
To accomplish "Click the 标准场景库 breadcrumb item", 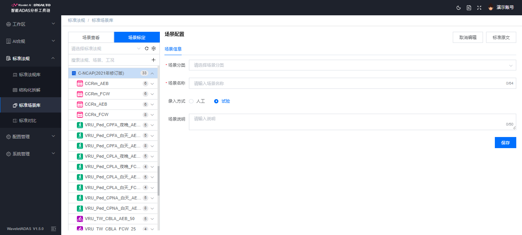I will [102, 20].
